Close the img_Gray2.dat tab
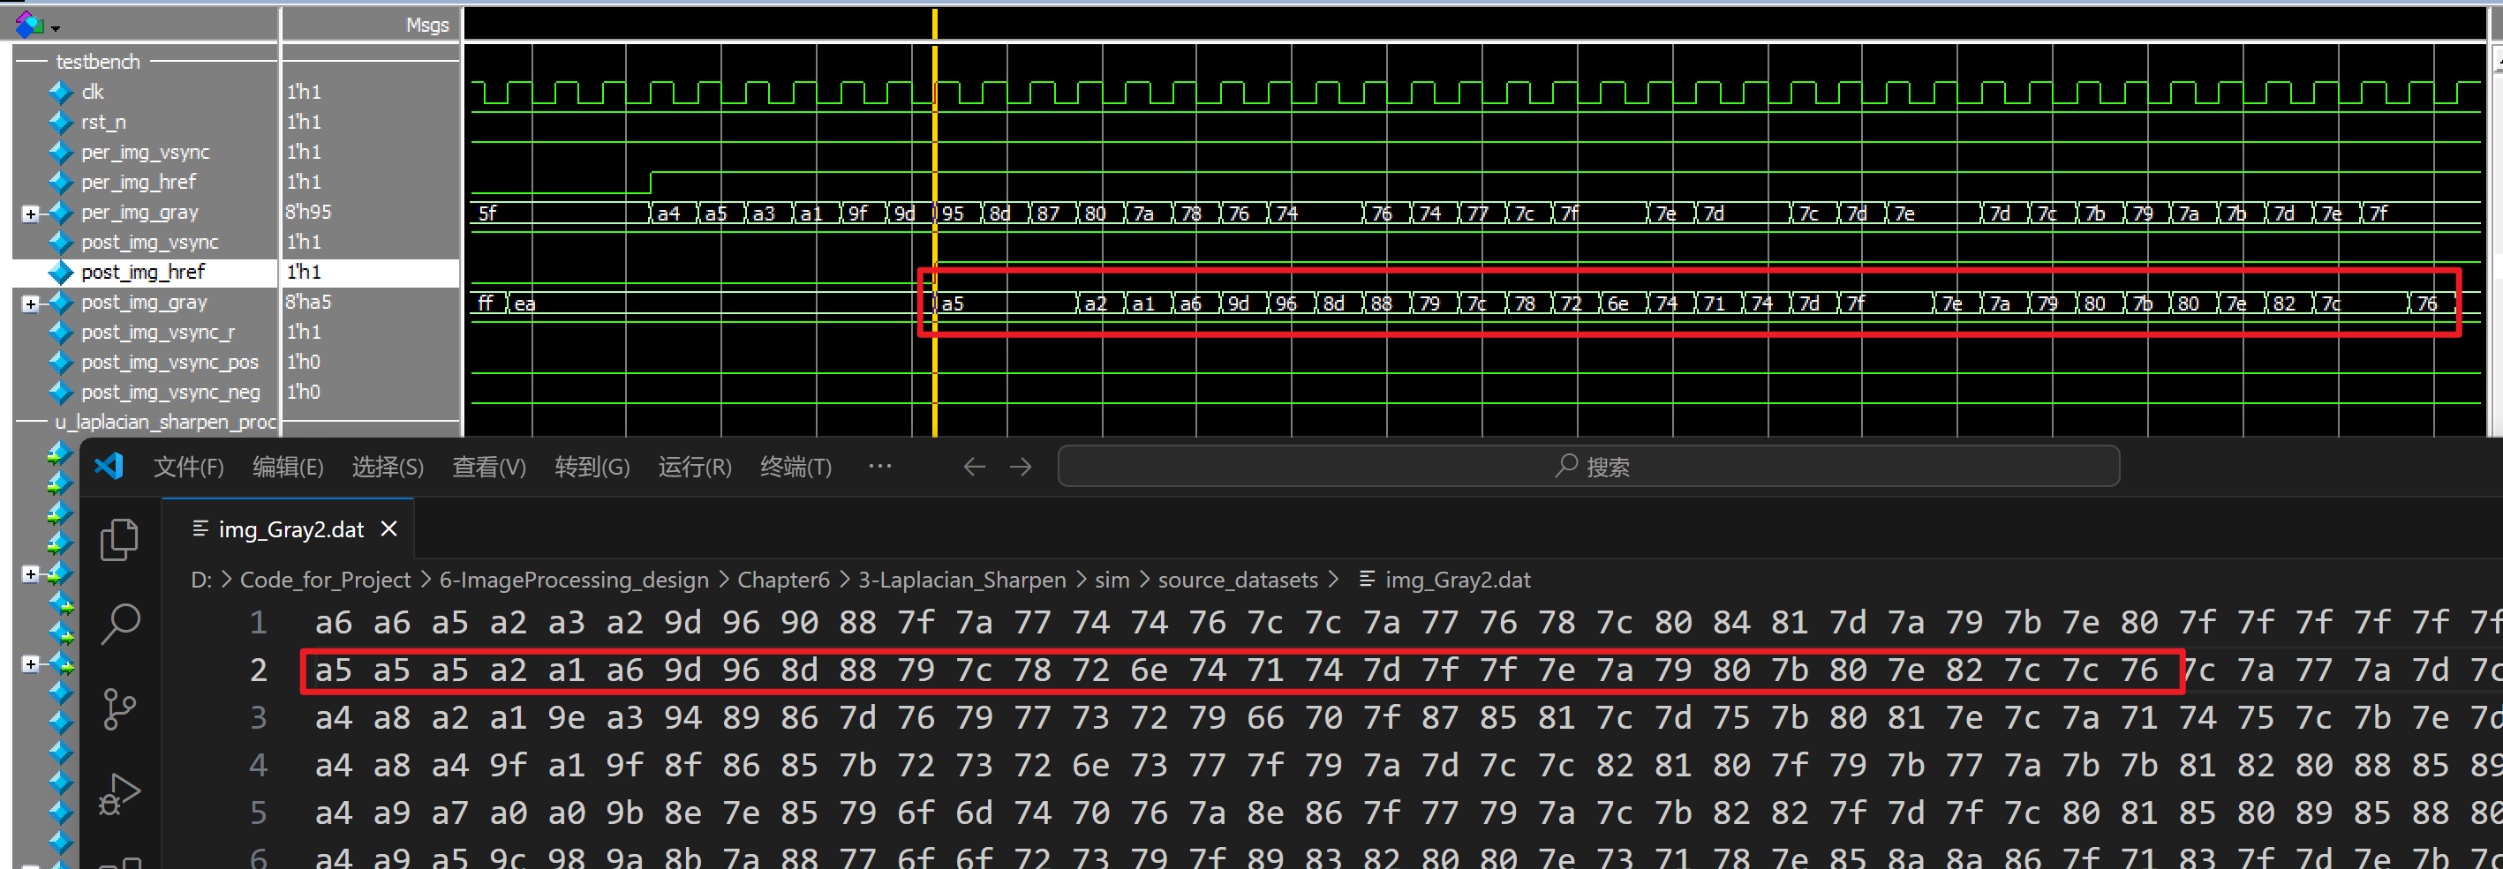The height and width of the screenshot is (869, 2503). coord(388,529)
